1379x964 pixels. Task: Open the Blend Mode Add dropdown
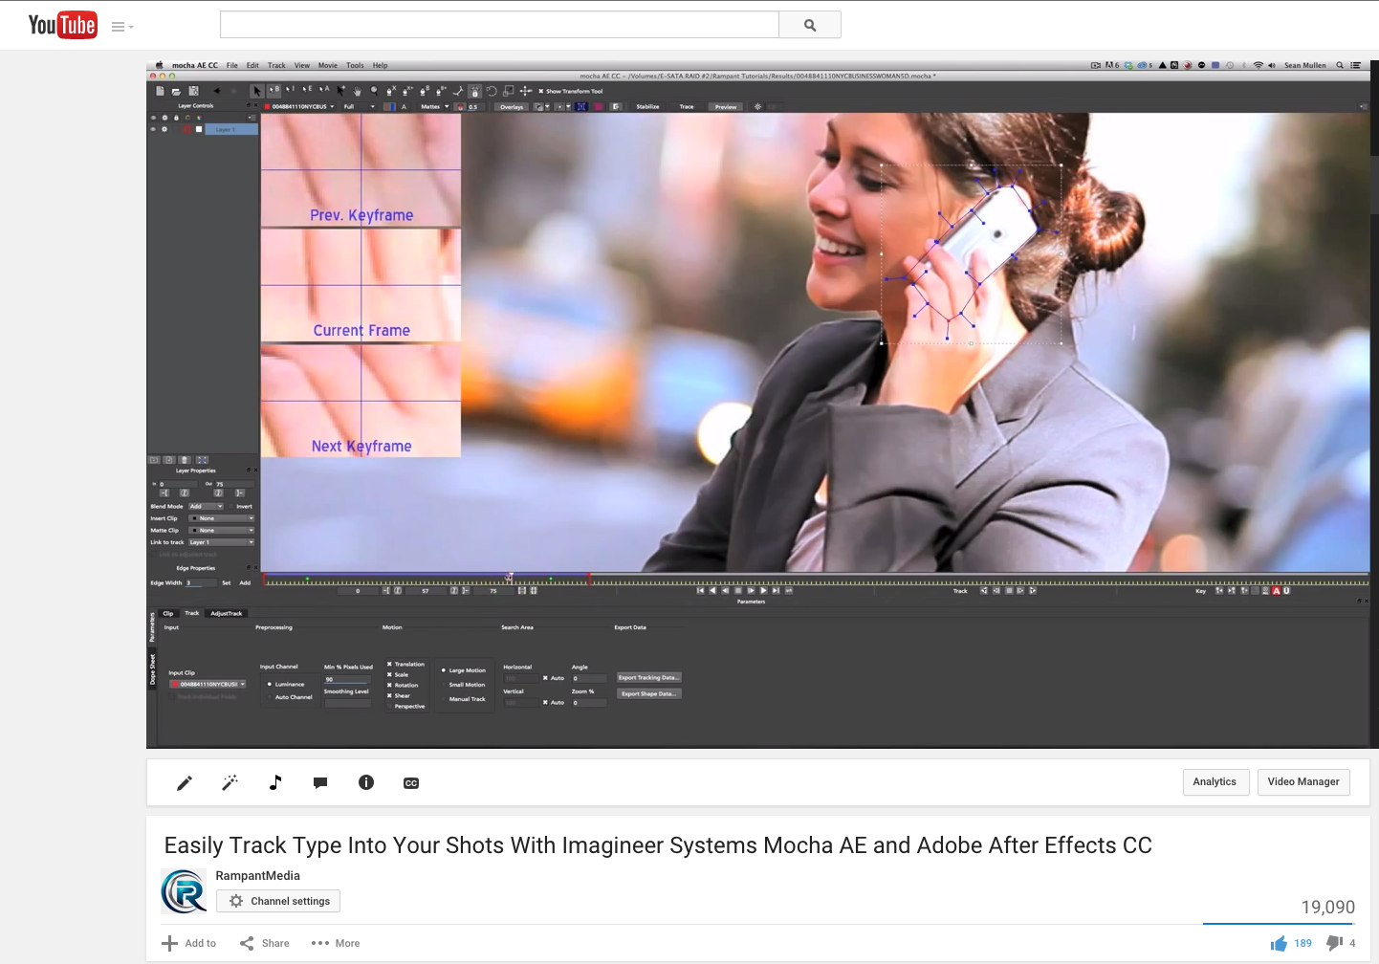[x=206, y=507]
